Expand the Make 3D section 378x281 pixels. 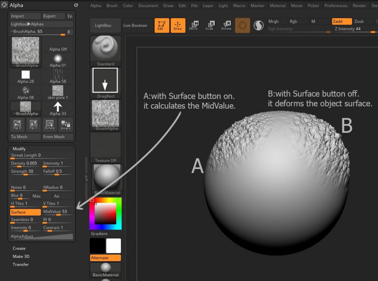coord(21,256)
